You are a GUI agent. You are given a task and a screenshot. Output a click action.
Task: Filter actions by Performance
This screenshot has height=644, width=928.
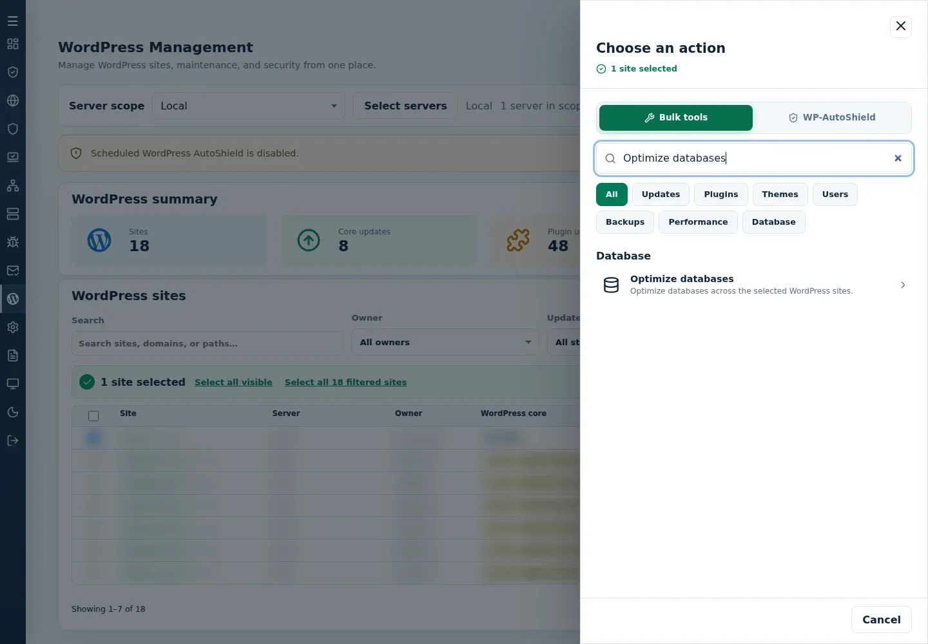(x=698, y=222)
